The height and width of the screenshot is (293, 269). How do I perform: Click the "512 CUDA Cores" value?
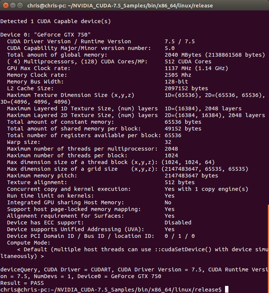(x=188, y=62)
